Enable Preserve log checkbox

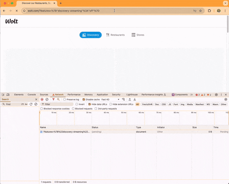pos(65,99)
